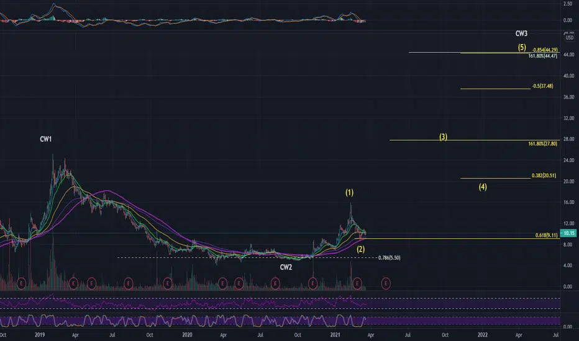Click the earnings marker between Jul and Oct 2019

128,283
